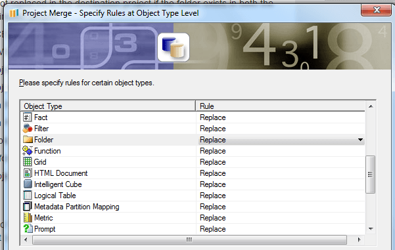Screen dimensions: 395x250
Task: Click the 'Please specify rules' instruction text
Action: click(x=87, y=83)
